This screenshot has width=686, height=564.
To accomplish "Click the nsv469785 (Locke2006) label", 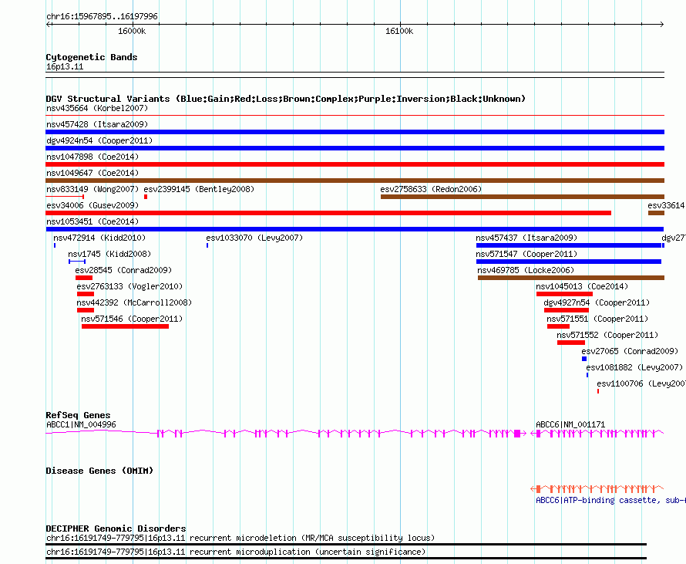I will (x=526, y=270).
